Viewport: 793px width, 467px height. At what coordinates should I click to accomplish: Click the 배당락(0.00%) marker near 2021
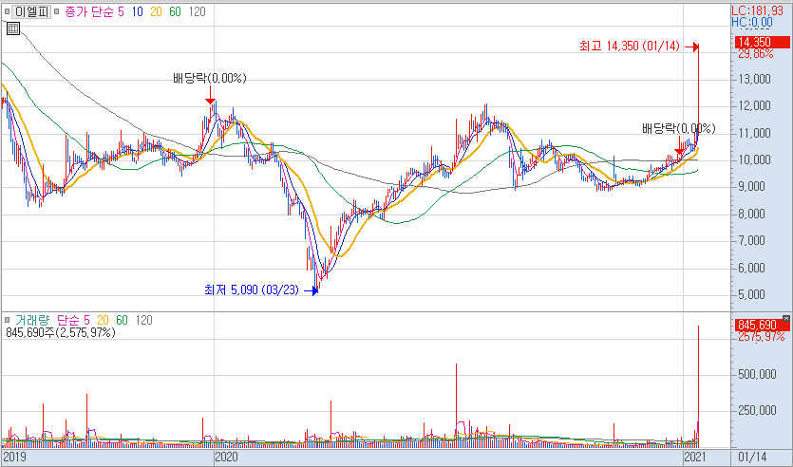pyautogui.click(x=679, y=129)
